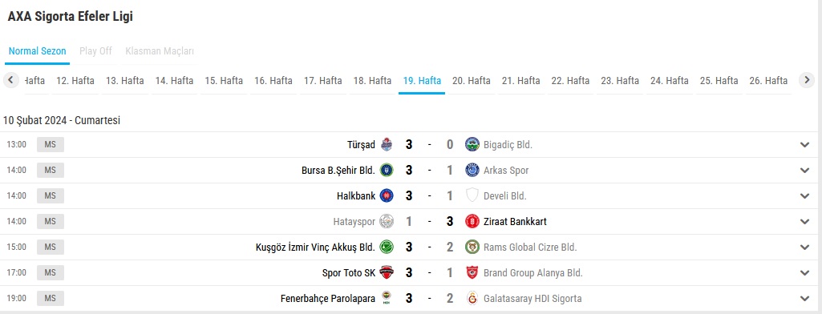The image size is (822, 314).
Task: Open the Bursa B.Şehir Bld. team link
Action: point(338,171)
